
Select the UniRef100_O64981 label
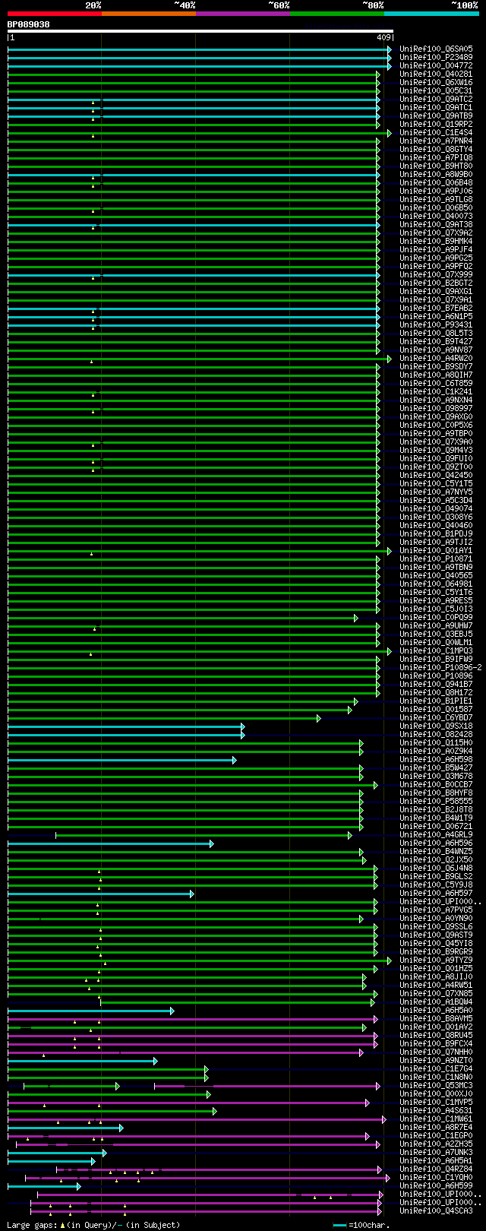tap(436, 584)
